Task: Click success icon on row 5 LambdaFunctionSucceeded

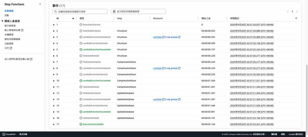Action: (81, 50)
